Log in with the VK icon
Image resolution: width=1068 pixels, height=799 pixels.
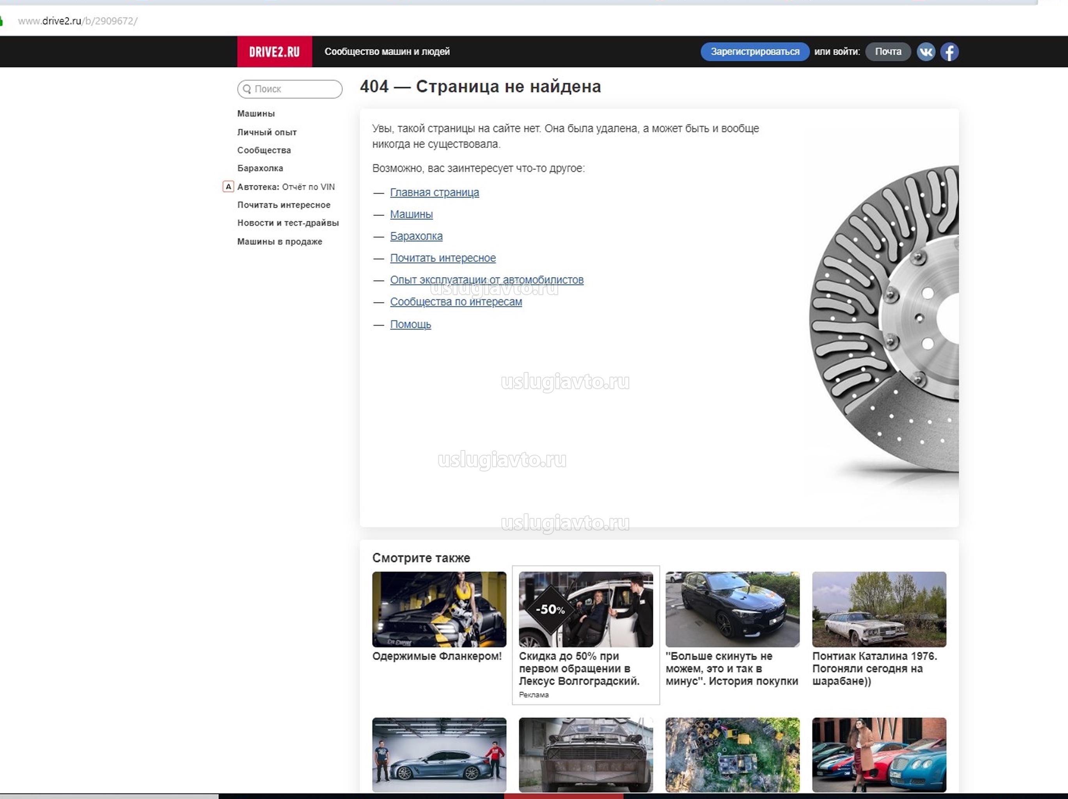tap(926, 52)
